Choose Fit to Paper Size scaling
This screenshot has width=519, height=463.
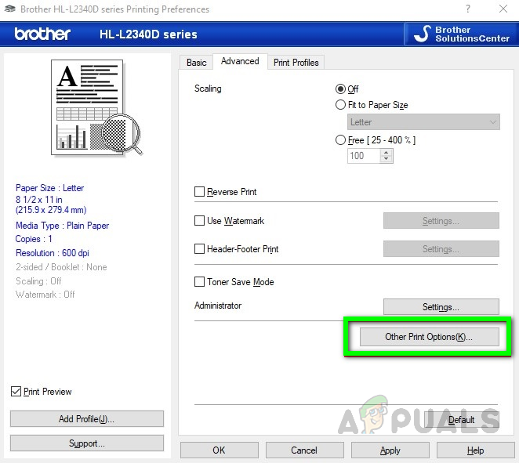tap(340, 105)
